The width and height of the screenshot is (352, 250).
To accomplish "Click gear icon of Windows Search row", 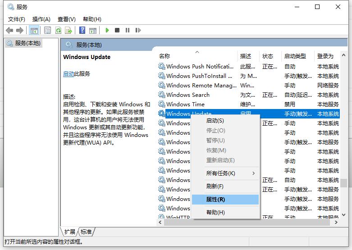I will 162,95.
